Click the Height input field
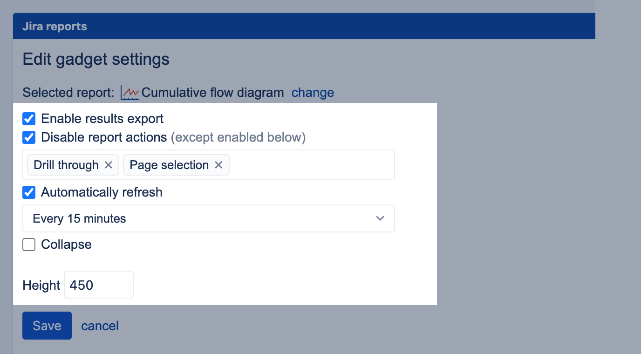Viewport: 641px width, 354px height. [x=99, y=285]
